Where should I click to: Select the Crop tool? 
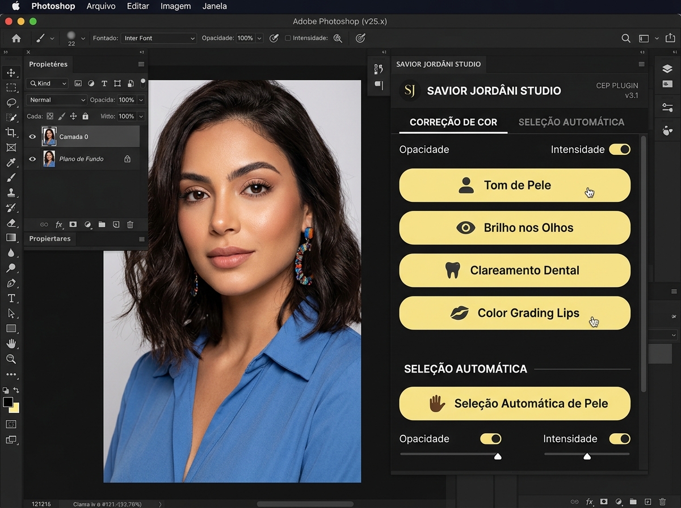11,133
